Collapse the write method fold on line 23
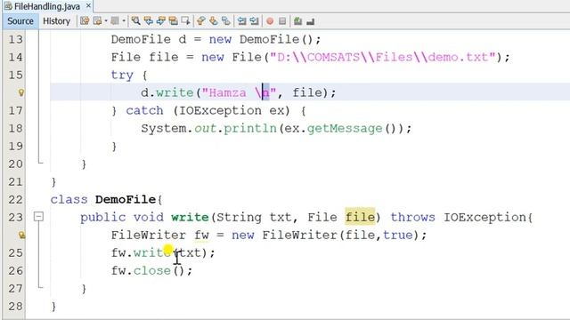The image size is (570, 320). click(x=38, y=217)
